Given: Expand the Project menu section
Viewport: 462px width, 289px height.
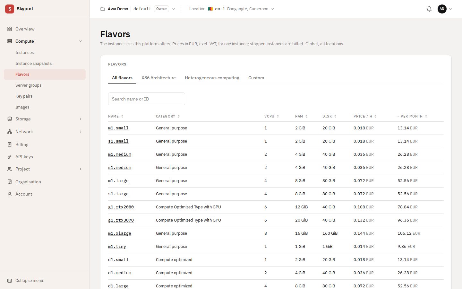Looking at the screenshot, I should [81, 169].
